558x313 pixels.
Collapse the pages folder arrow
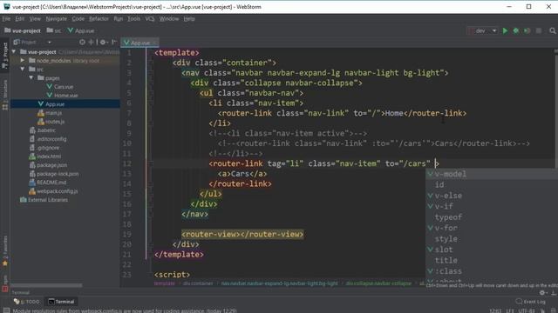click(31, 78)
